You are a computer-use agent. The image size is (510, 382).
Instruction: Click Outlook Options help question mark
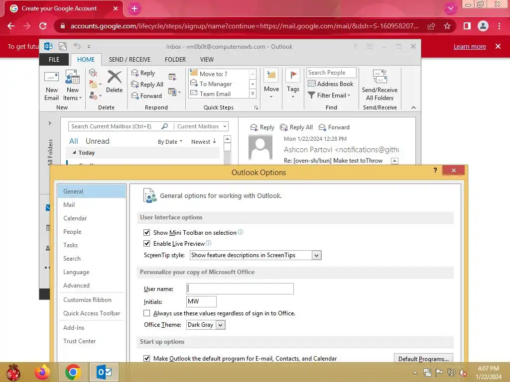point(435,170)
